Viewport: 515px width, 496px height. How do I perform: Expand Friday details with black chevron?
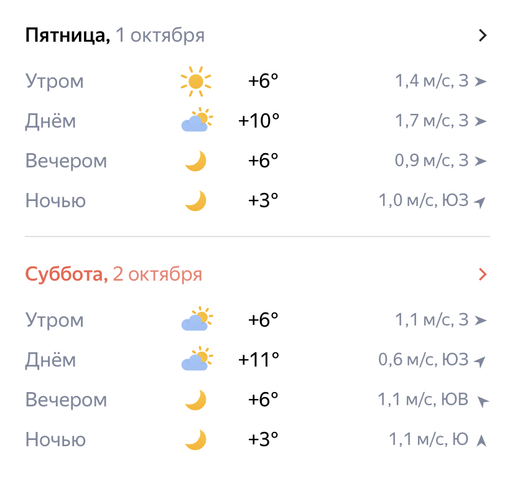pyautogui.click(x=483, y=35)
